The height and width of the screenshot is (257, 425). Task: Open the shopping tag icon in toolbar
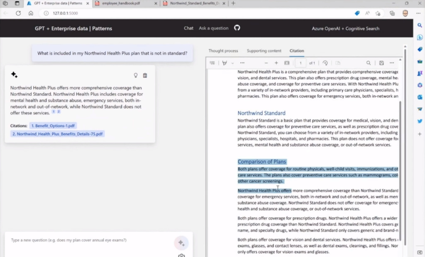point(357,13)
